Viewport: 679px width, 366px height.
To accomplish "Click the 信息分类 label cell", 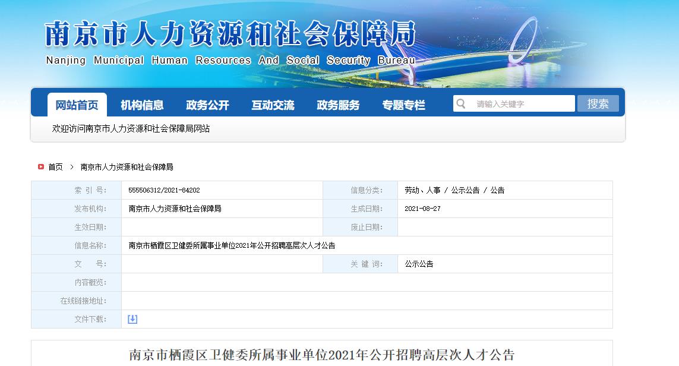I will (360, 190).
